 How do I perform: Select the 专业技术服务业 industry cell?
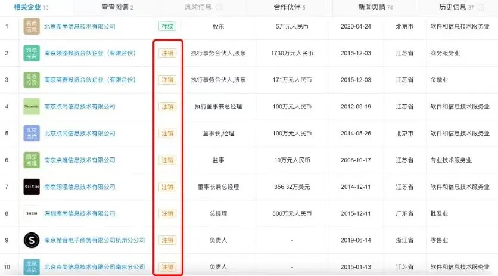pos(451,160)
